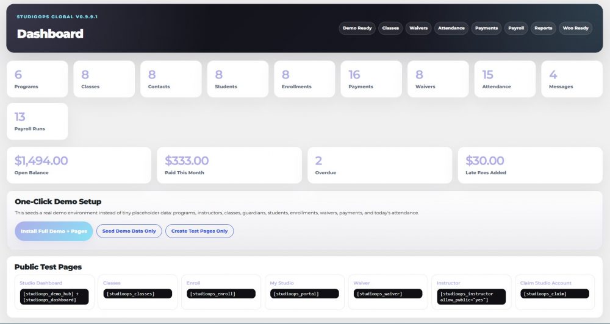The width and height of the screenshot is (610, 324).
Task: Open the Instructor test page link
Action: (x=448, y=283)
